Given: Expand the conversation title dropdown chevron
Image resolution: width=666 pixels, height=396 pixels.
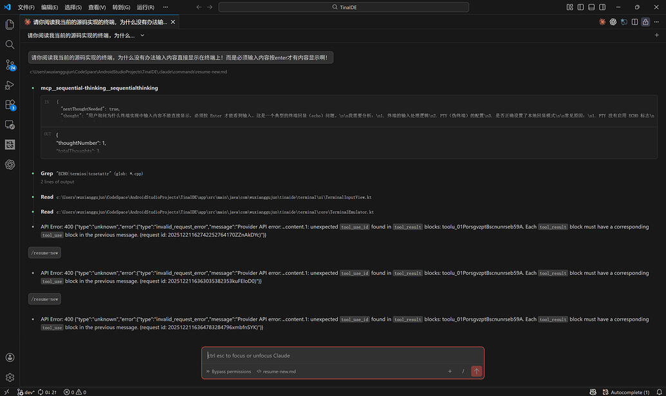Looking at the screenshot, I should coord(142,35).
